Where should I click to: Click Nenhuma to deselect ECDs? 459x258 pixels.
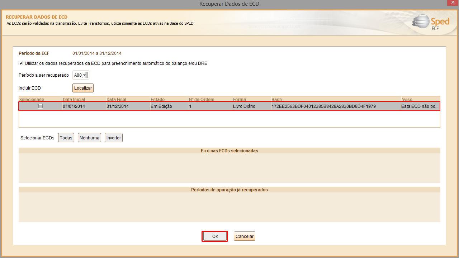[89, 138]
